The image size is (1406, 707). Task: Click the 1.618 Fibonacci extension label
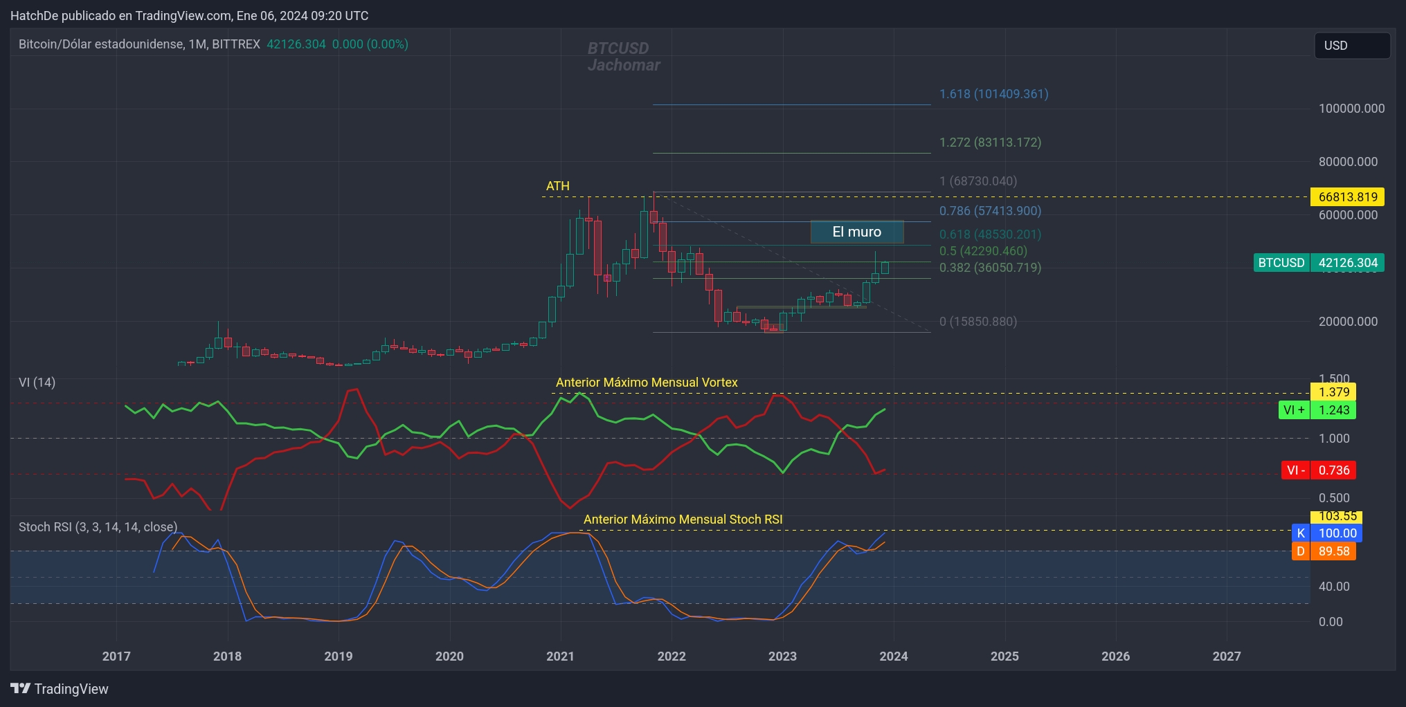click(993, 94)
